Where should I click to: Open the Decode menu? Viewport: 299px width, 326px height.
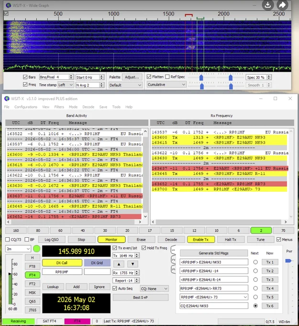[88, 107]
